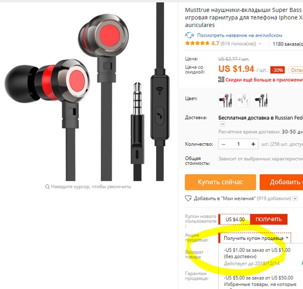The image size is (303, 289).
Task: Open the Получить купон продавца dropdown
Action: (255, 238)
